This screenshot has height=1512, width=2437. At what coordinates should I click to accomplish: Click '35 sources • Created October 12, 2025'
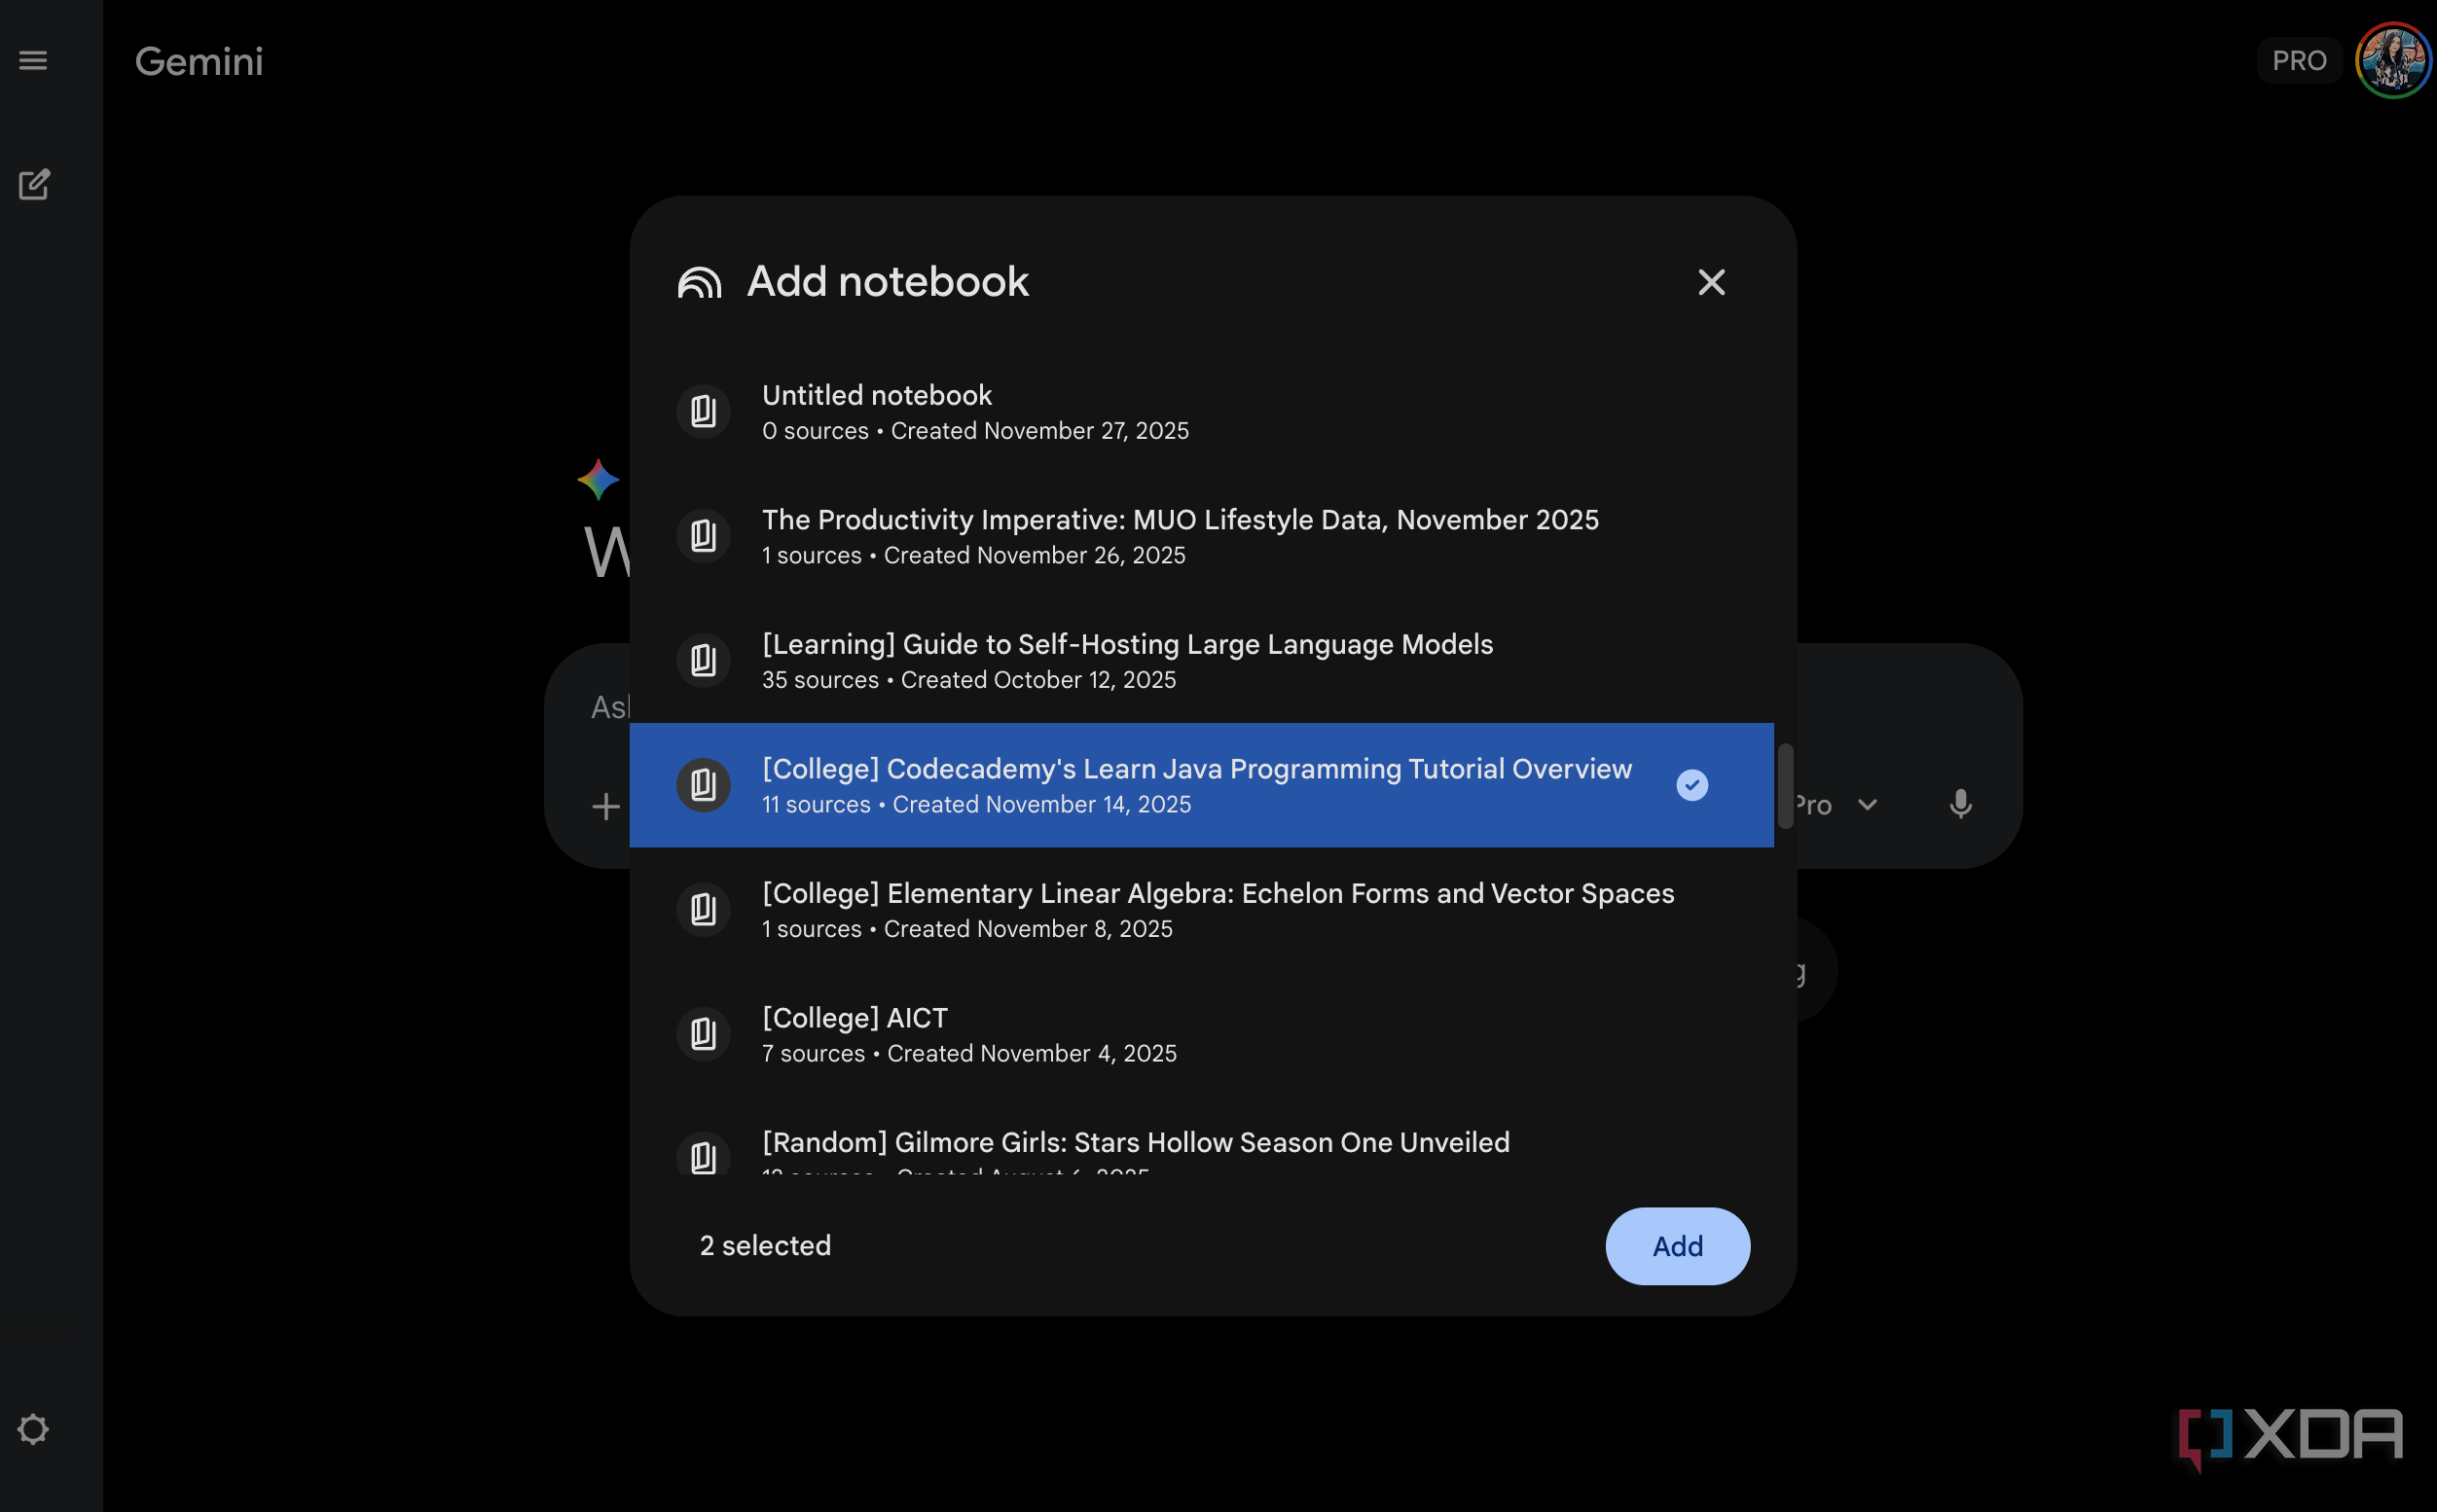969,680
